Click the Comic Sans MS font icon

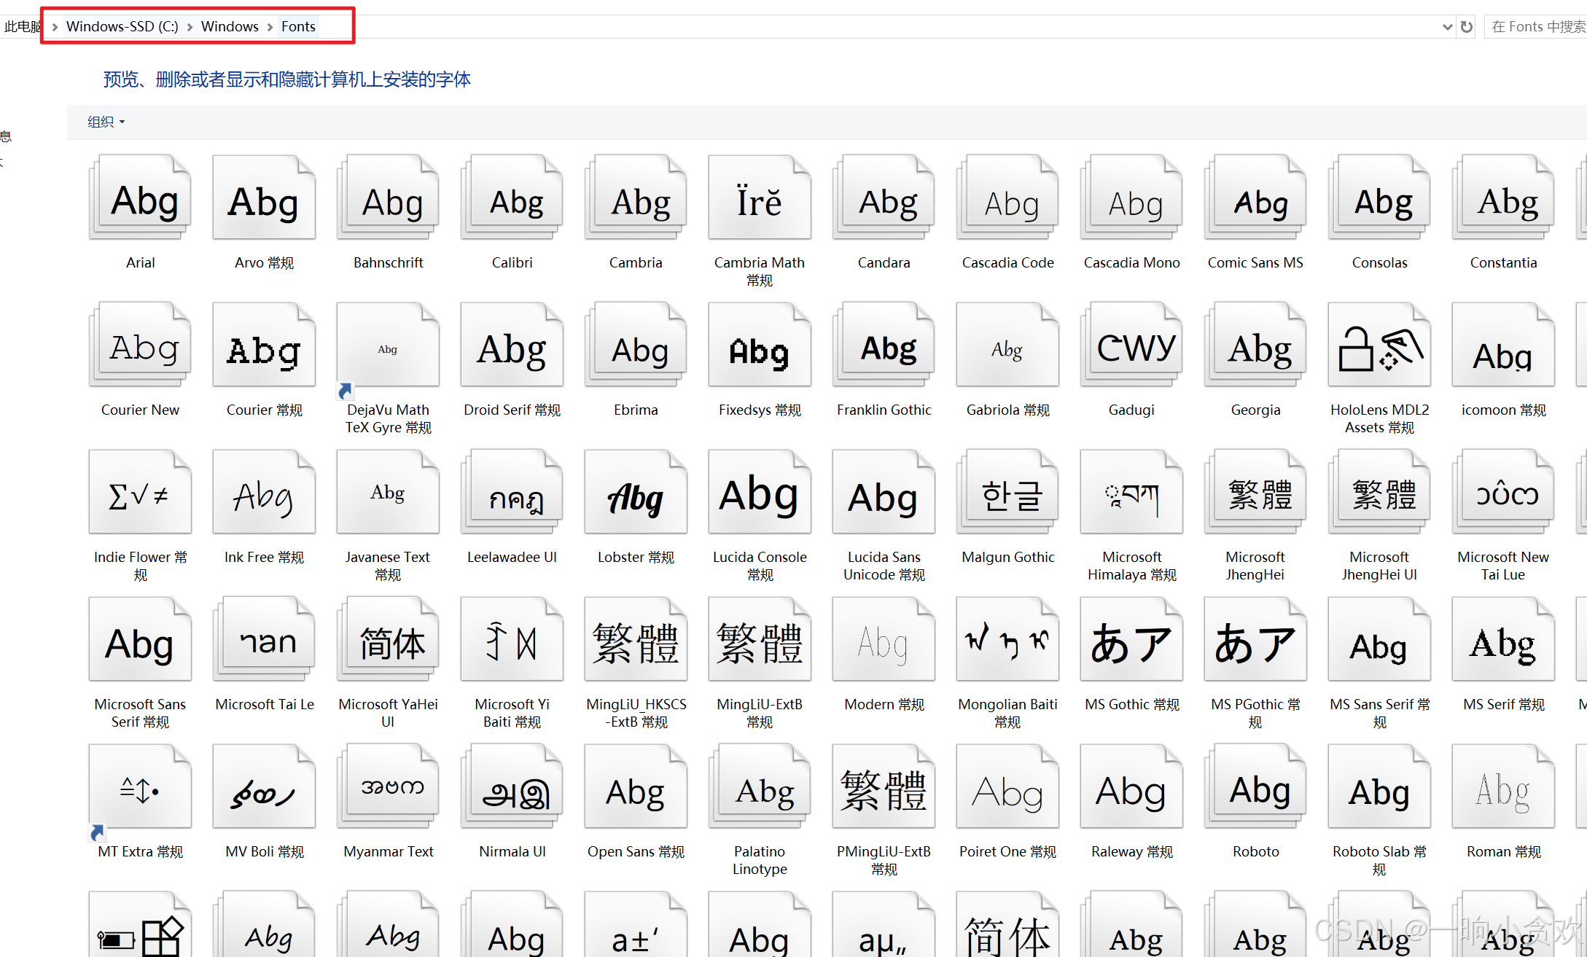(x=1255, y=197)
